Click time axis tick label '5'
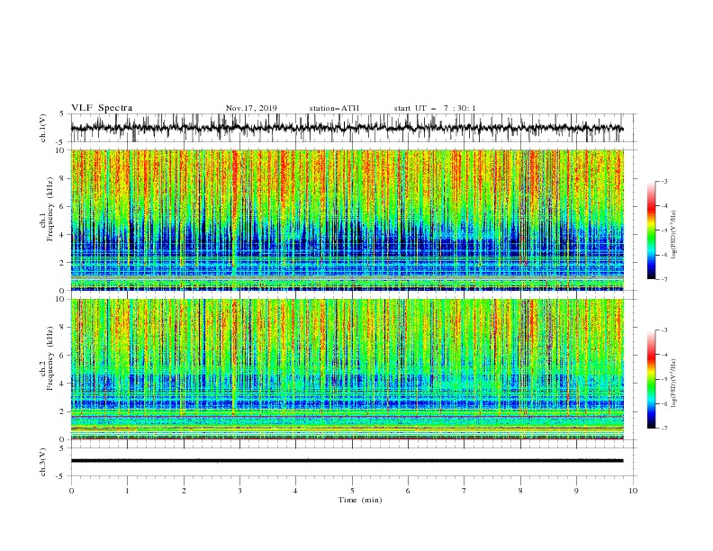The height and width of the screenshot is (551, 713). pyautogui.click(x=352, y=491)
